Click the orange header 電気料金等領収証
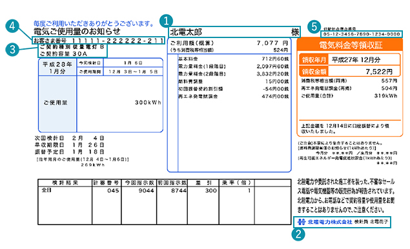Image resolution: width=410 pixels, height=249 pixels. pyautogui.click(x=350, y=45)
